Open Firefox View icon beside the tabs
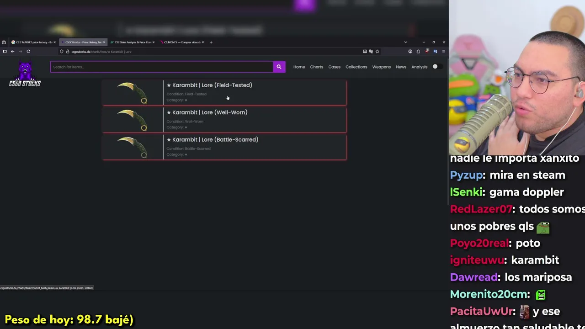The height and width of the screenshot is (329, 585). 4,42
